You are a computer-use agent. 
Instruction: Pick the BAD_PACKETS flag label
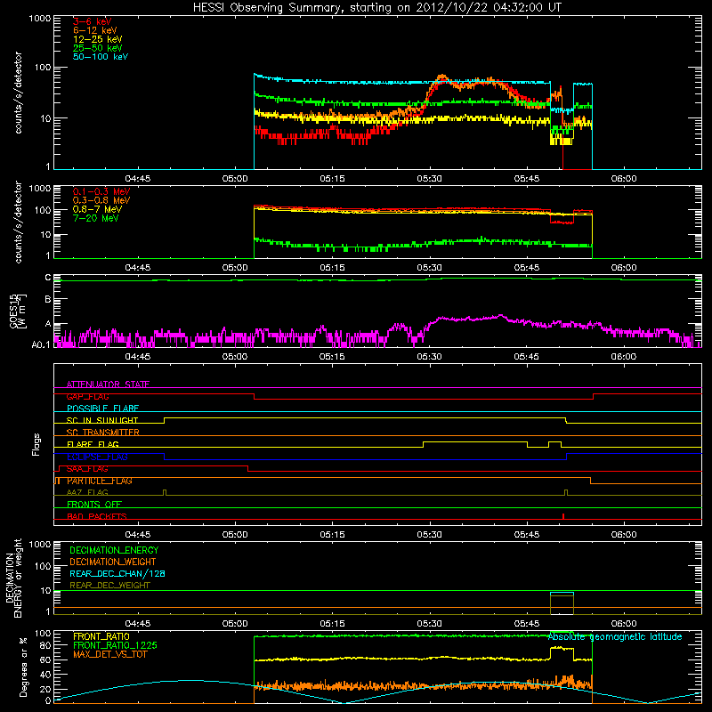[x=97, y=516]
